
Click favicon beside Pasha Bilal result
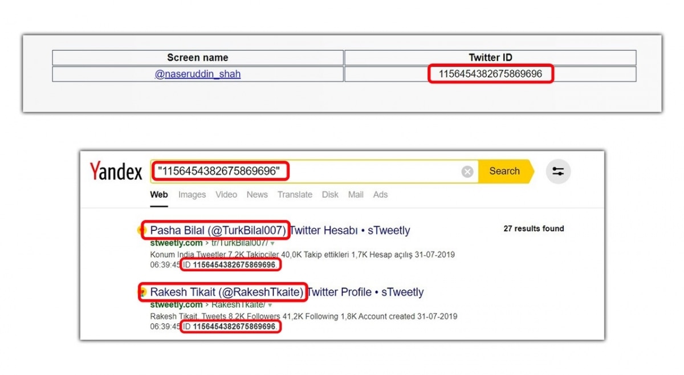(x=140, y=230)
